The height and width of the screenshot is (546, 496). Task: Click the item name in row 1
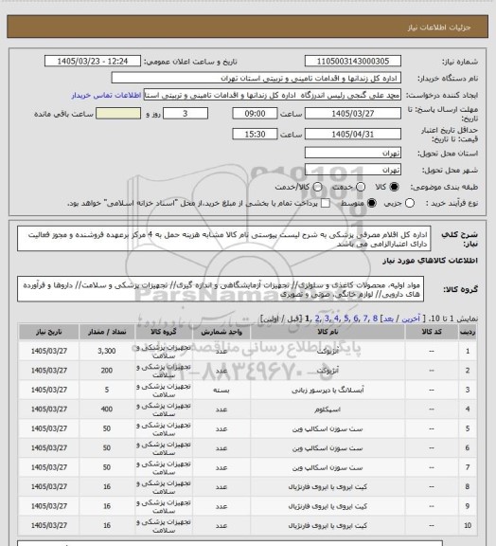tap(328, 351)
